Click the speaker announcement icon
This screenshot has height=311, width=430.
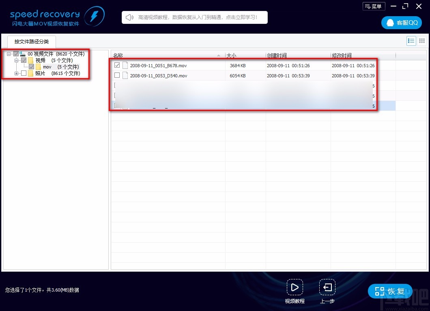click(129, 17)
